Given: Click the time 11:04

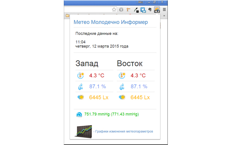Looking at the screenshot, I should coord(80,42).
